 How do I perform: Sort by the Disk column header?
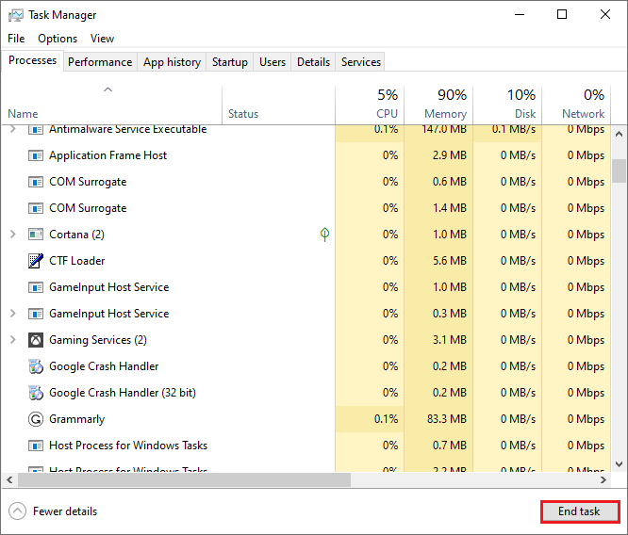(507, 105)
